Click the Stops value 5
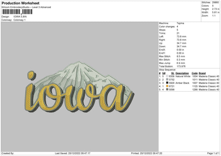 point(177,30)
